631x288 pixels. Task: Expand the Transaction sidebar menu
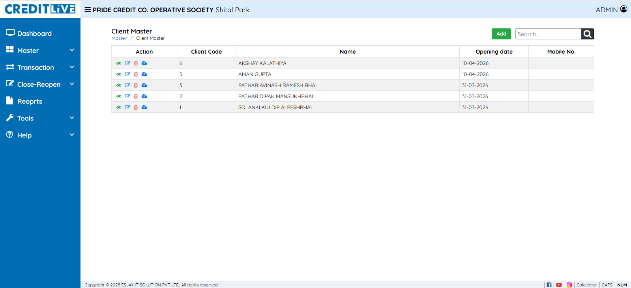(x=40, y=67)
